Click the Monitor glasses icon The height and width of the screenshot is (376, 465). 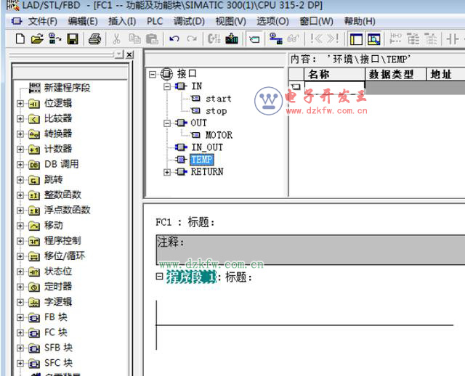(x=294, y=38)
